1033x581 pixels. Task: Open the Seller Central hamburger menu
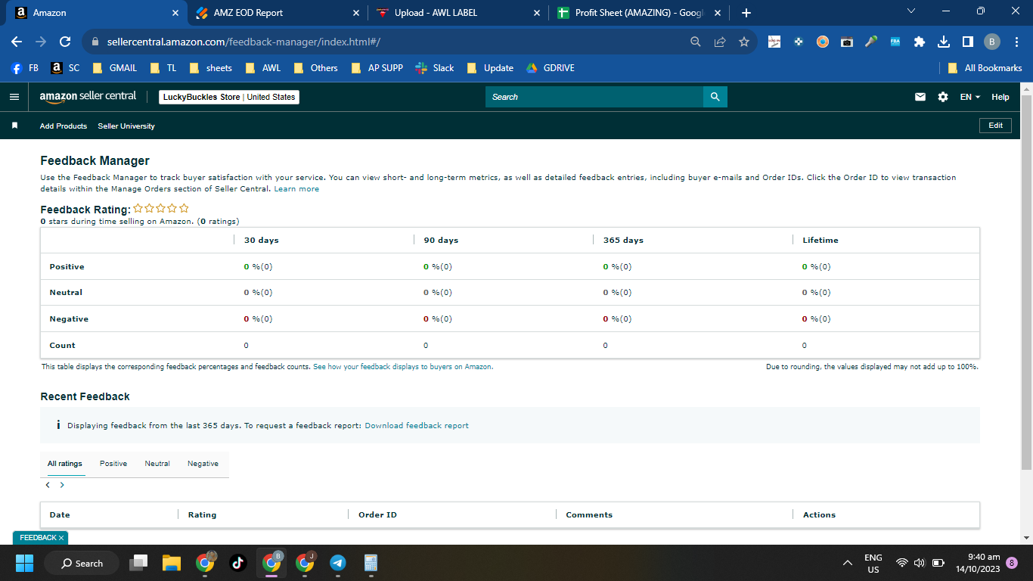[14, 97]
